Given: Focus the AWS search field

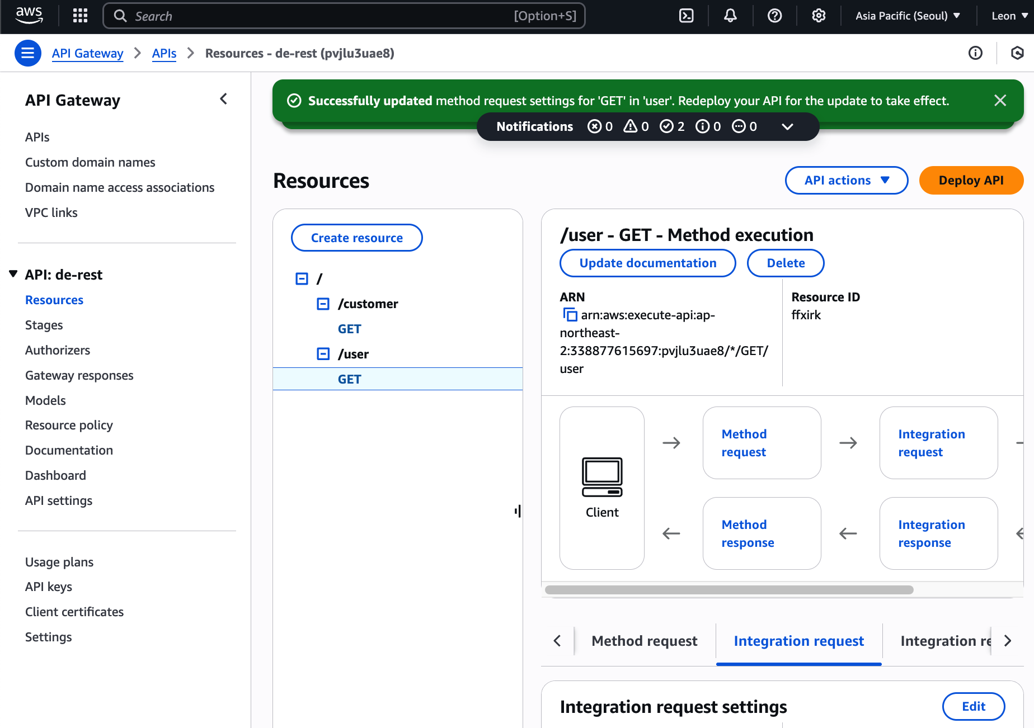Looking at the screenshot, I should click(344, 16).
